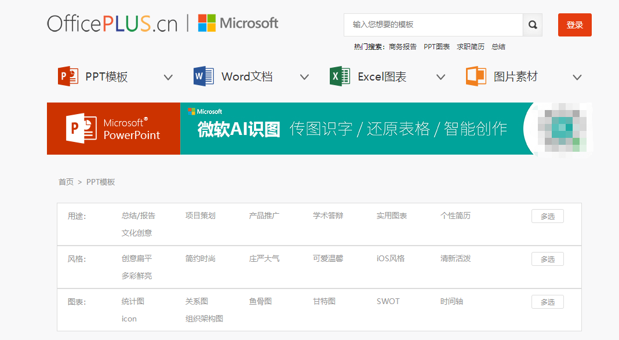Screen dimensions: 619x340
Task: Select the 总结/报告 filter
Action: click(139, 215)
